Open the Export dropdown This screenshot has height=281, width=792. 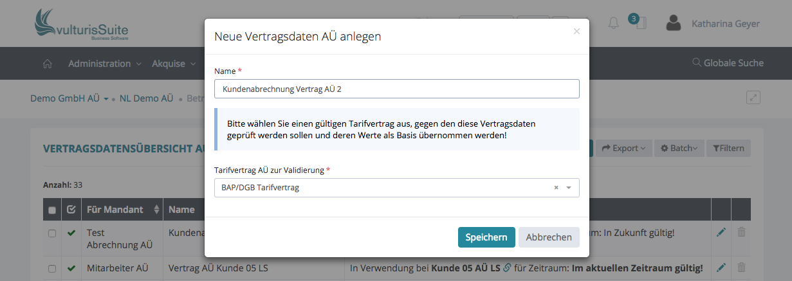(x=623, y=148)
